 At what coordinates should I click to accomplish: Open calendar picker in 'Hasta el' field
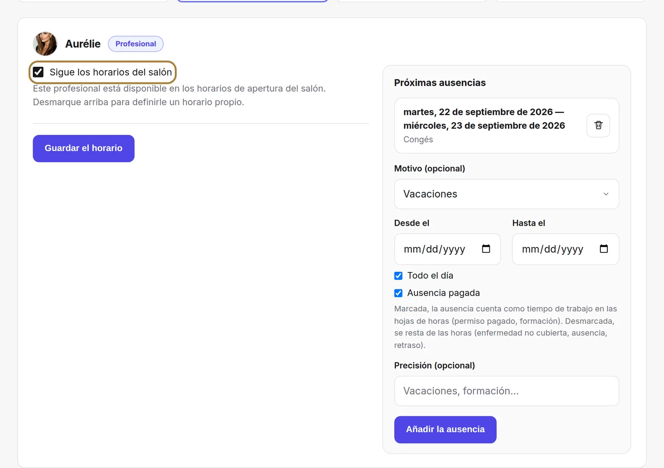(x=604, y=249)
